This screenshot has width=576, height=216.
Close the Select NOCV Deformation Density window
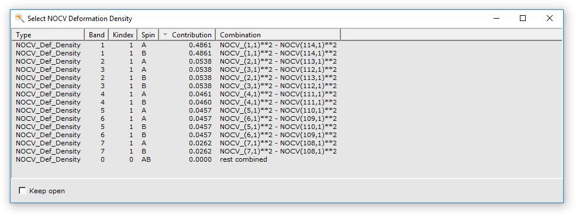pos(549,18)
